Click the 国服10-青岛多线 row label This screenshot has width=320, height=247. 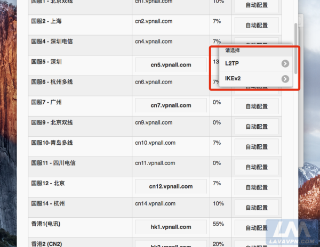(52, 143)
